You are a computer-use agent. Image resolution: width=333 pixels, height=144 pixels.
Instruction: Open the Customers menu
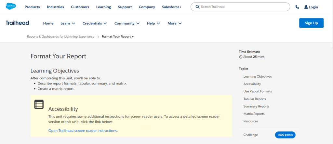click(80, 7)
